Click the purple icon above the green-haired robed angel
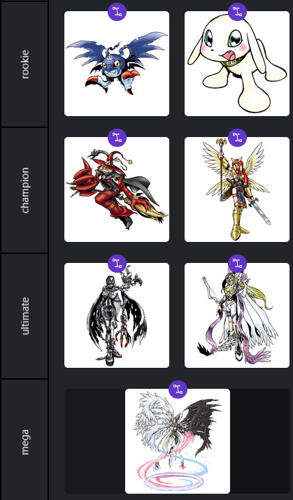Viewport: 293px width, 500px height. [237, 264]
